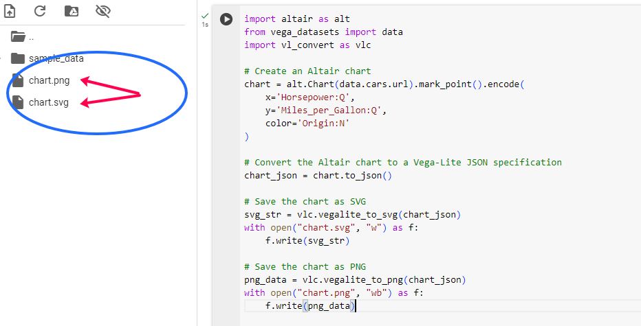
Task: Click the Mount Google Drive folder icon
Action: tap(71, 11)
